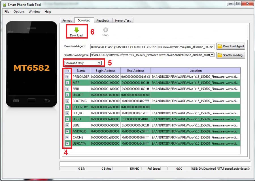The height and width of the screenshot is (181, 255).
Task: Click the RECOVERY name cell
Action: (81, 107)
